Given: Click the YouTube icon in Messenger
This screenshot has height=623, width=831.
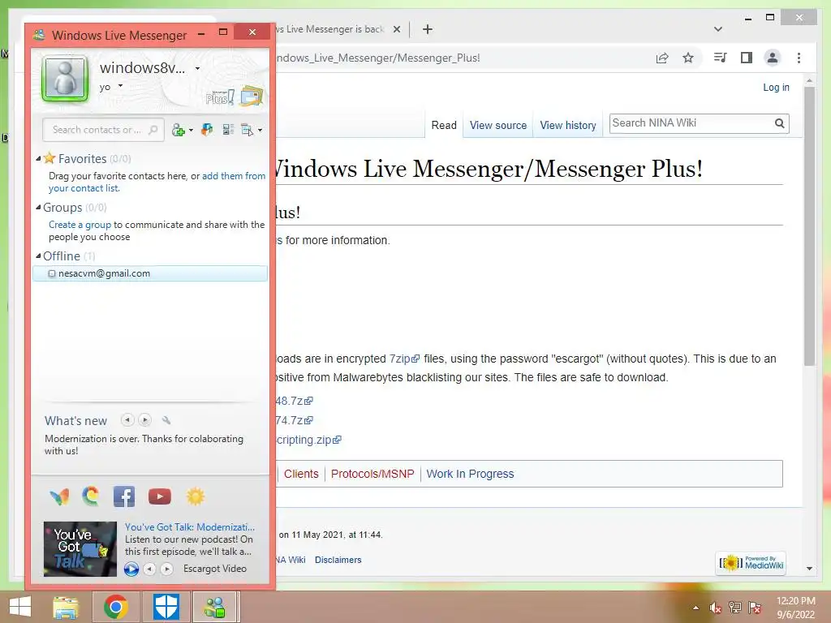Looking at the screenshot, I should coord(160,496).
